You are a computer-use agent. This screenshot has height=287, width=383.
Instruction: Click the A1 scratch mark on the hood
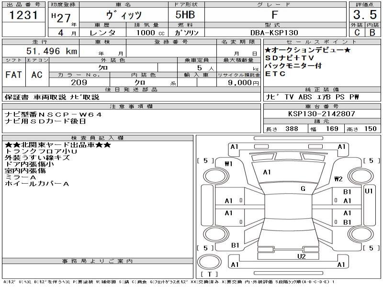pos(267,172)
